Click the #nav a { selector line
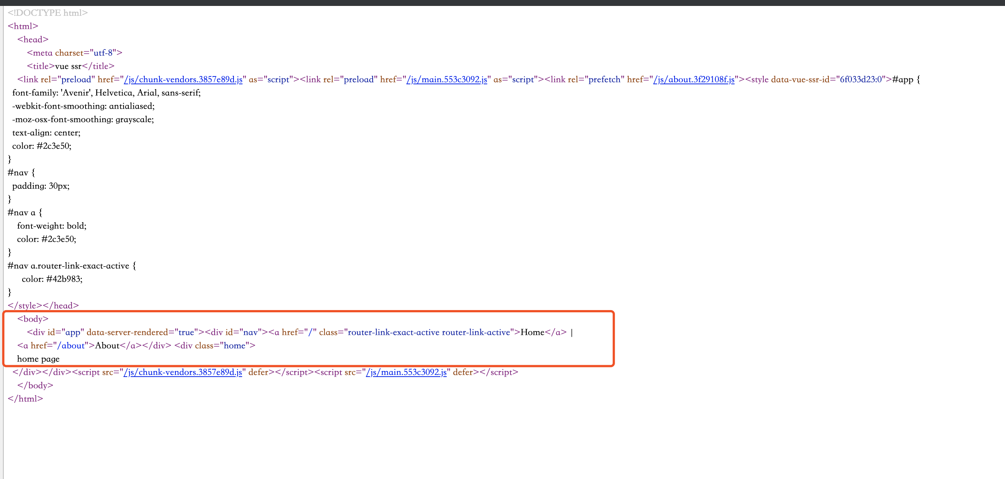Image resolution: width=1005 pixels, height=479 pixels. coord(25,213)
